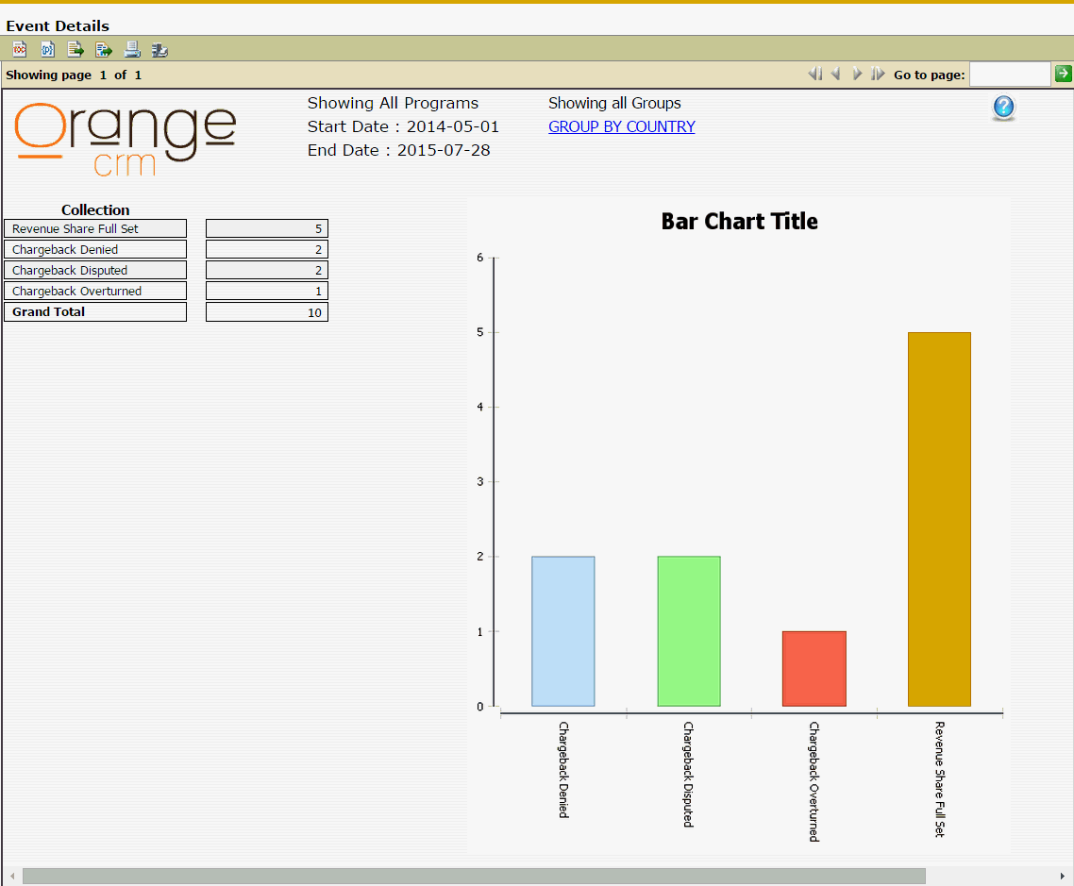The width and height of the screenshot is (1074, 886).
Task: Click the horizontal scrollbar thumb
Action: click(x=474, y=876)
